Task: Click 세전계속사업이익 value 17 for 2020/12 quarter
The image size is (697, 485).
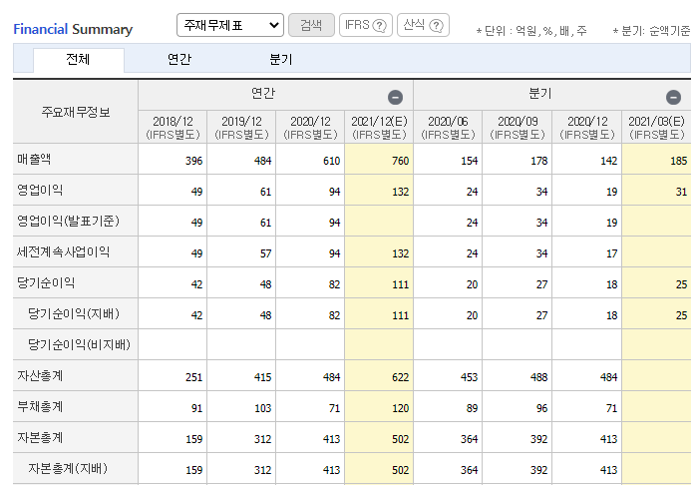Action: click(611, 253)
